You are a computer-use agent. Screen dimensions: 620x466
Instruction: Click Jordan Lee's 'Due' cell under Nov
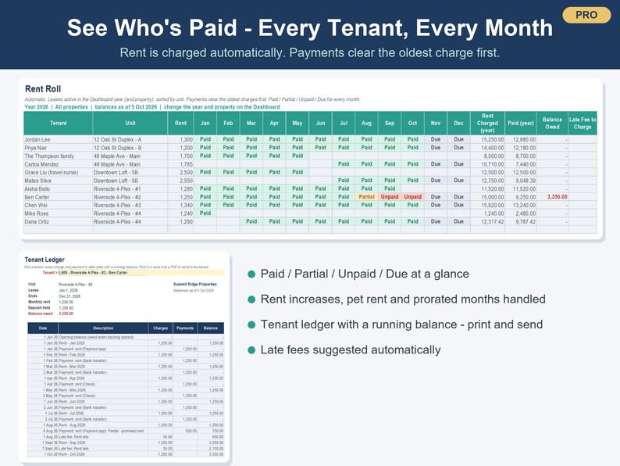(436, 139)
